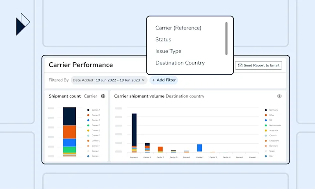Click Send Report to Email
This screenshot has height=189, width=315.
(258, 66)
